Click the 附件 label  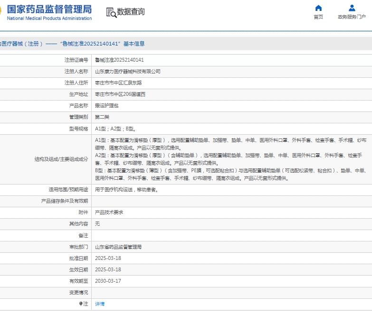[x=83, y=212]
